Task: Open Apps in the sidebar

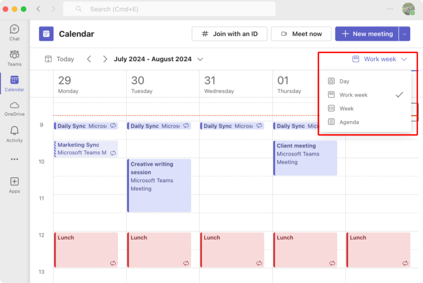Action: (14, 184)
